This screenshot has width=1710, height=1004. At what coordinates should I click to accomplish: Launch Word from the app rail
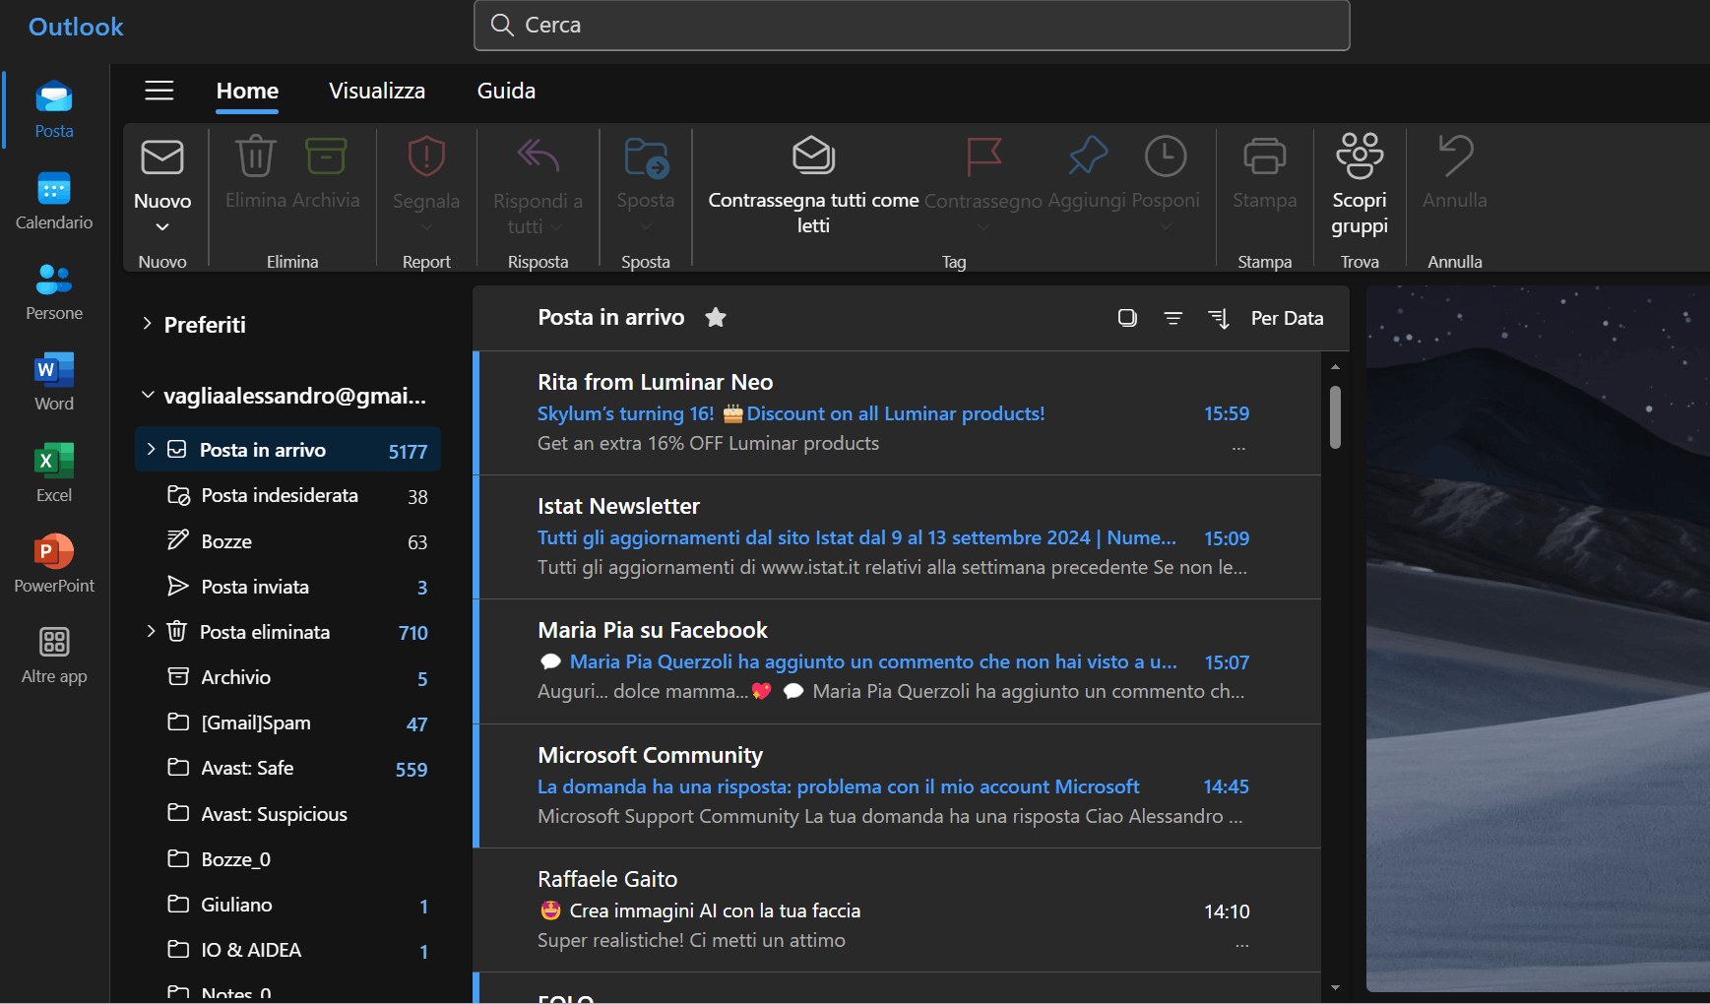(x=54, y=370)
